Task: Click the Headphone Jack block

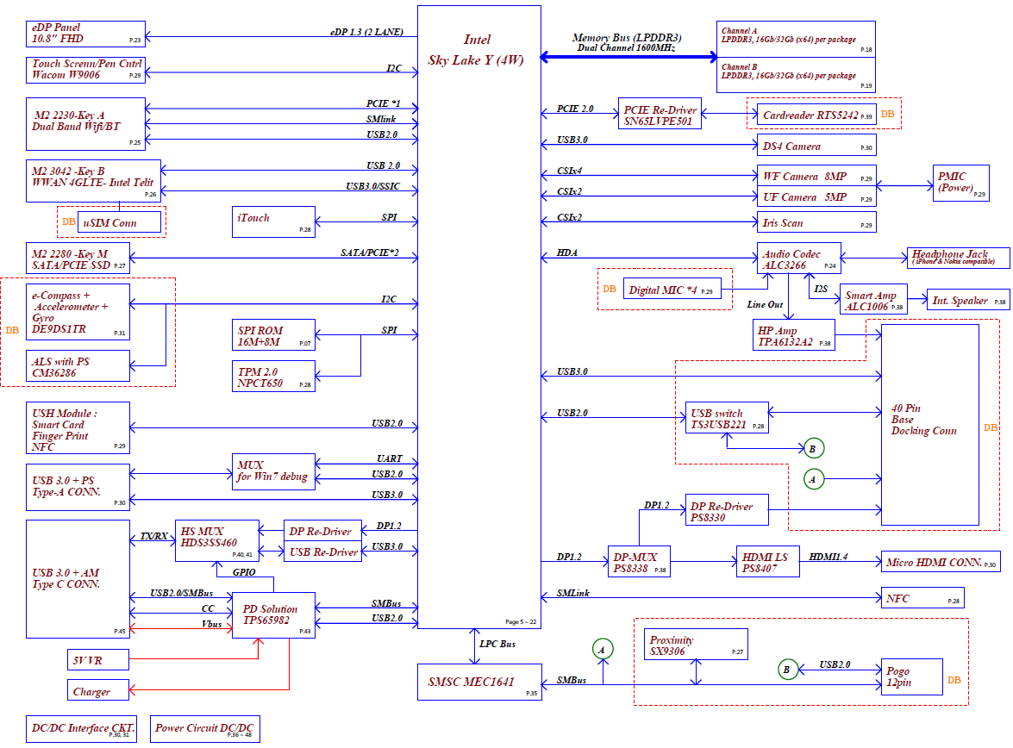Action: (957, 256)
